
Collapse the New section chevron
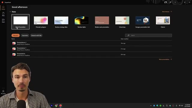tap(10, 12)
